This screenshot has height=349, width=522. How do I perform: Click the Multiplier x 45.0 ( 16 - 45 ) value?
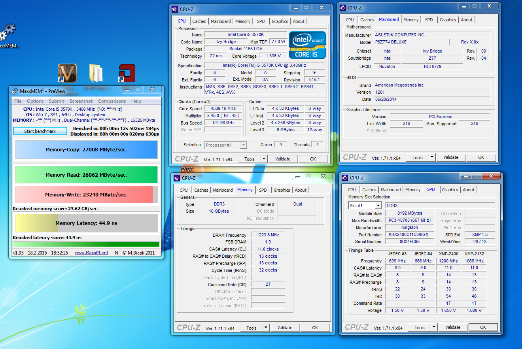tap(223, 116)
